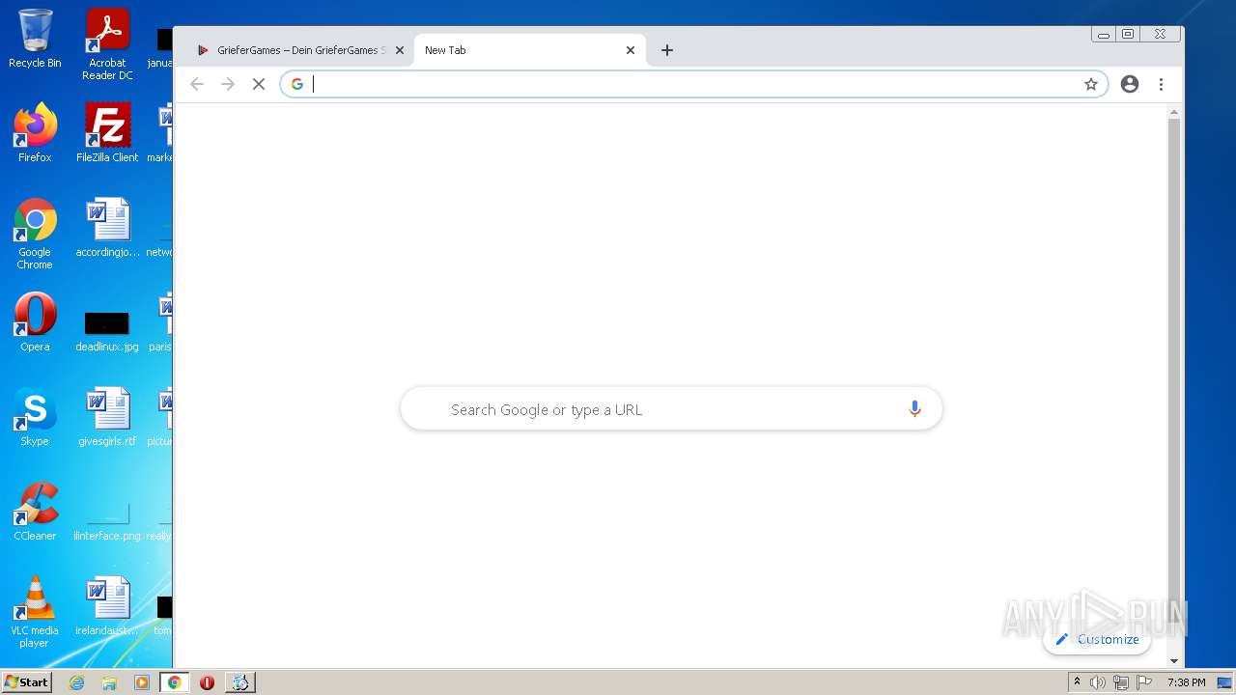This screenshot has width=1236, height=695.
Task: Select the Opera desktop icon
Action: coord(35,322)
